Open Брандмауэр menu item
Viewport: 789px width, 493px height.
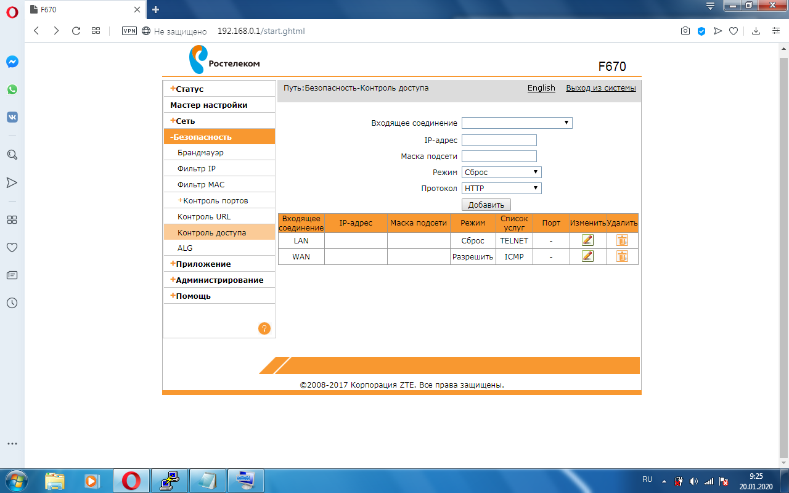200,152
